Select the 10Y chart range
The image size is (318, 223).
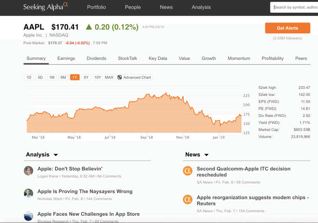point(97,77)
